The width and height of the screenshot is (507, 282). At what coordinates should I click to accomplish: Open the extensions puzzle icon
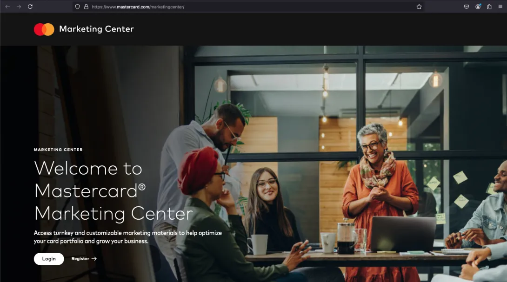(x=489, y=7)
